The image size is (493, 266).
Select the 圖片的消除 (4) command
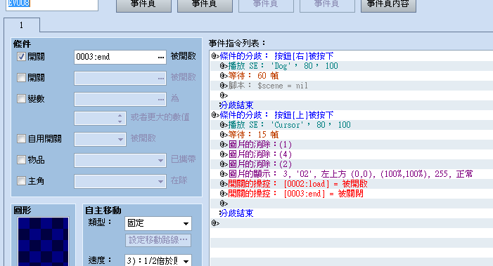click(x=352, y=154)
